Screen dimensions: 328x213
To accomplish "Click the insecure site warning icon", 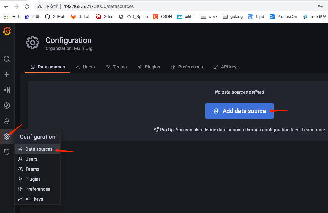I will click(x=40, y=6).
